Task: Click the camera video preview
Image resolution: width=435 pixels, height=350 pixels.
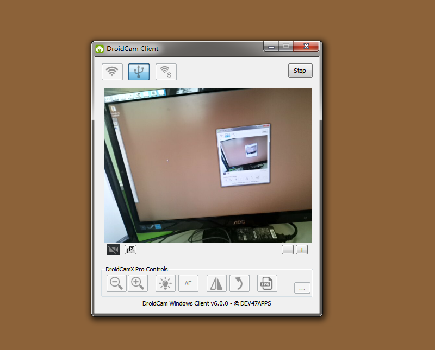Action: [208, 166]
